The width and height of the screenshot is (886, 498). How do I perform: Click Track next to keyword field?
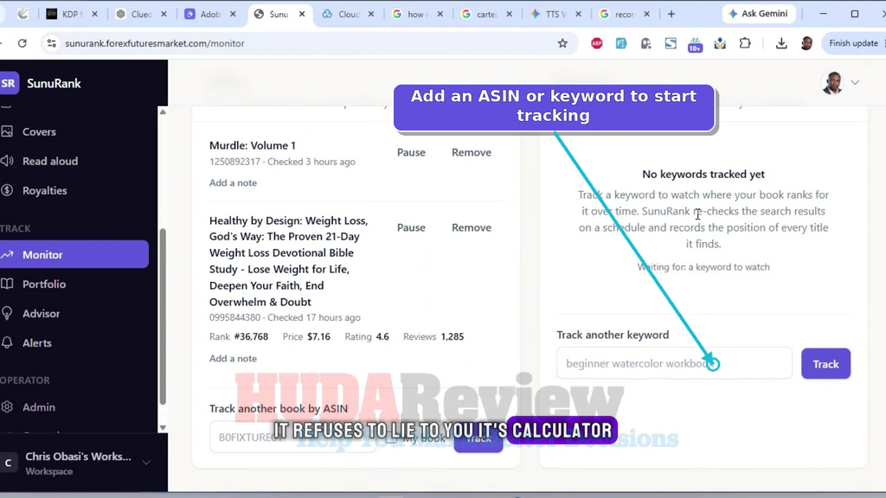click(x=825, y=364)
